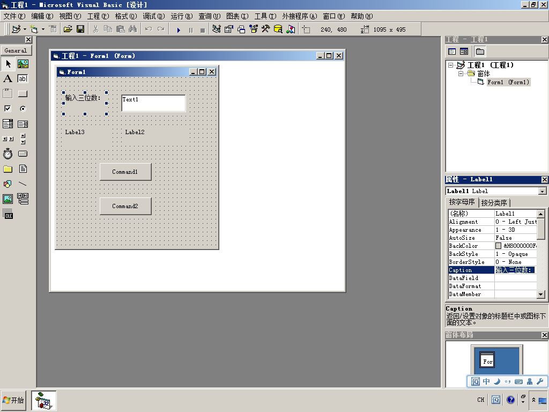
Task: Toggle soft keyboard on IME bar
Action: coord(518,381)
